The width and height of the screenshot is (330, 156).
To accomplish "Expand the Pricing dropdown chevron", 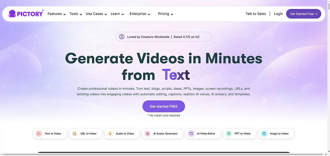I will [x=172, y=14].
